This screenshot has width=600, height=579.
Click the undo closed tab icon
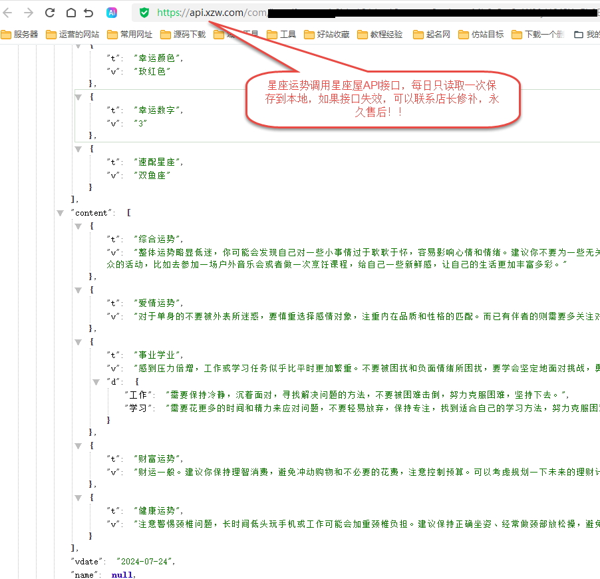tap(88, 13)
